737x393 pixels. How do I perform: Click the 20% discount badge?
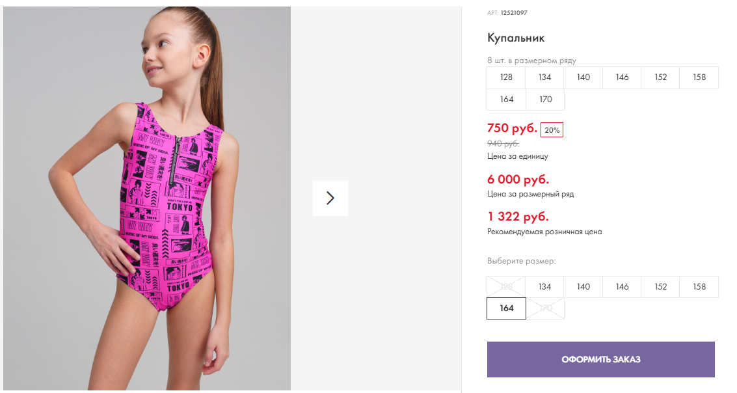552,130
